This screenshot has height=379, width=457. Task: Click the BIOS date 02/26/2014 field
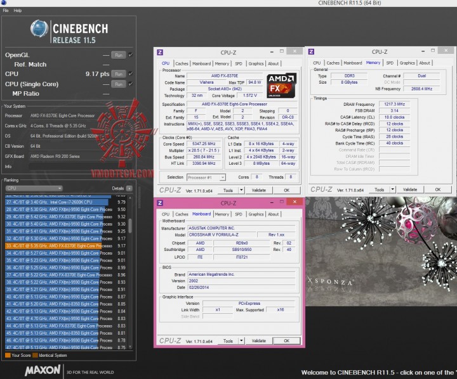point(241,287)
